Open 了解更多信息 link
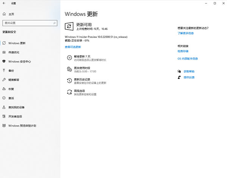Image resolution: width=227 pixels, height=178 pixels. [x=186, y=33]
